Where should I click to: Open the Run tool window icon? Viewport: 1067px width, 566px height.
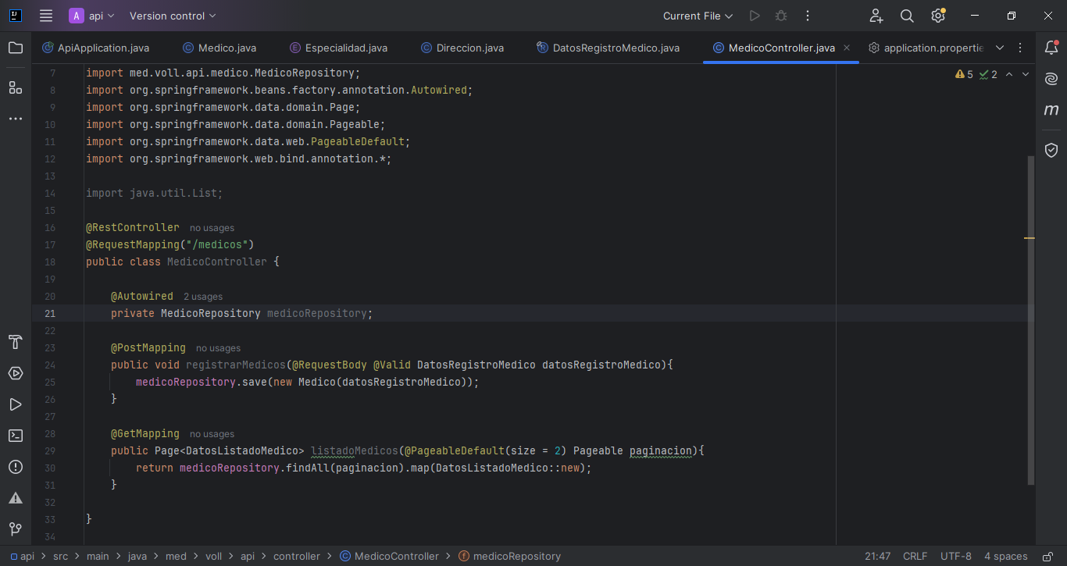[16, 404]
